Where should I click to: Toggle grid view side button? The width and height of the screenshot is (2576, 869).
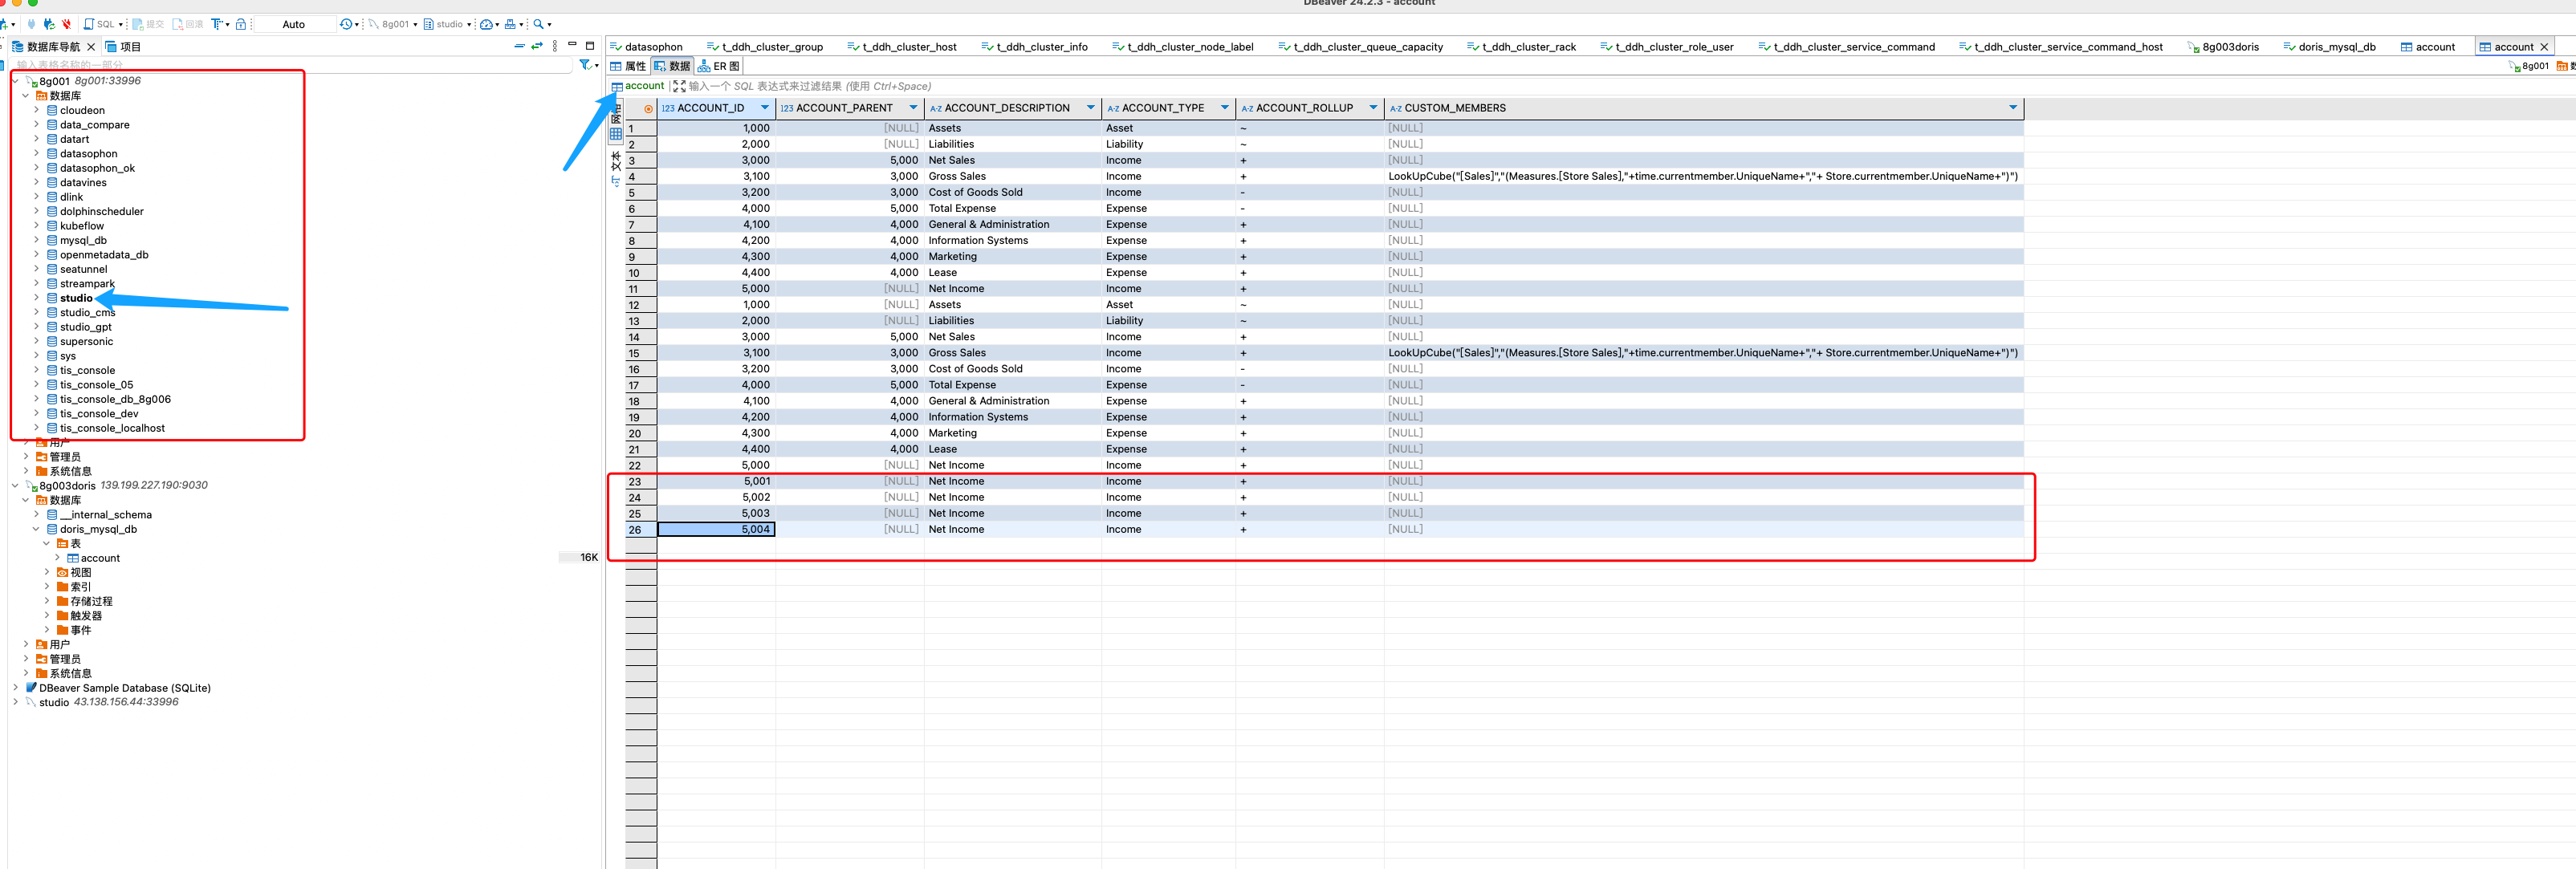coord(616,134)
